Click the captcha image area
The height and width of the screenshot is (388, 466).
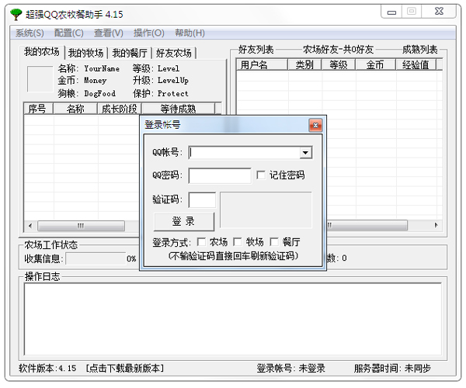[266, 210]
